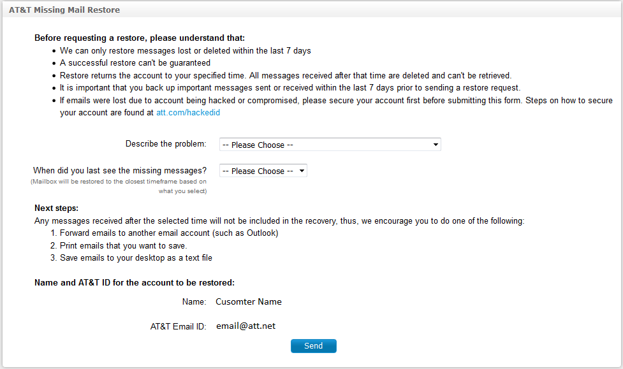Click the "Before requesting a restore" heading
Image resolution: width=623 pixels, height=369 pixels.
click(x=139, y=38)
